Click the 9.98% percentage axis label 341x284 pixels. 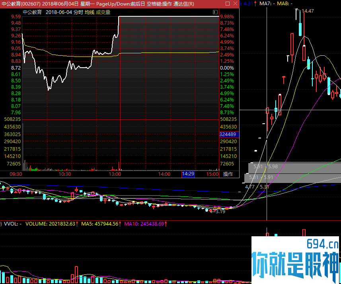(x=227, y=17)
